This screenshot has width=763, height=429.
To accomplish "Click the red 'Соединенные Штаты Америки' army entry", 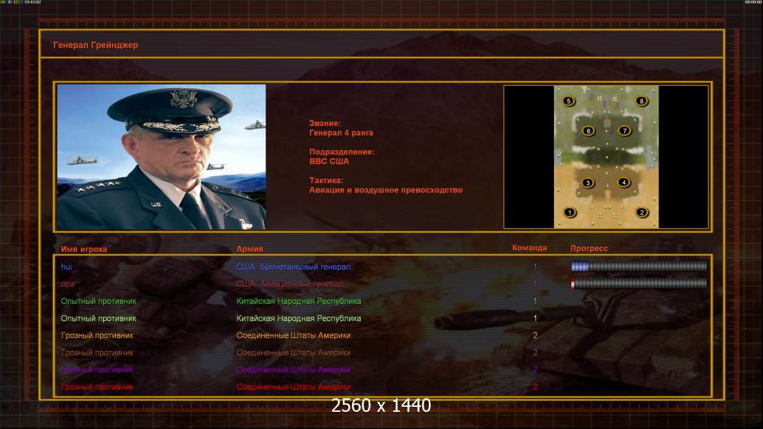I will (293, 388).
